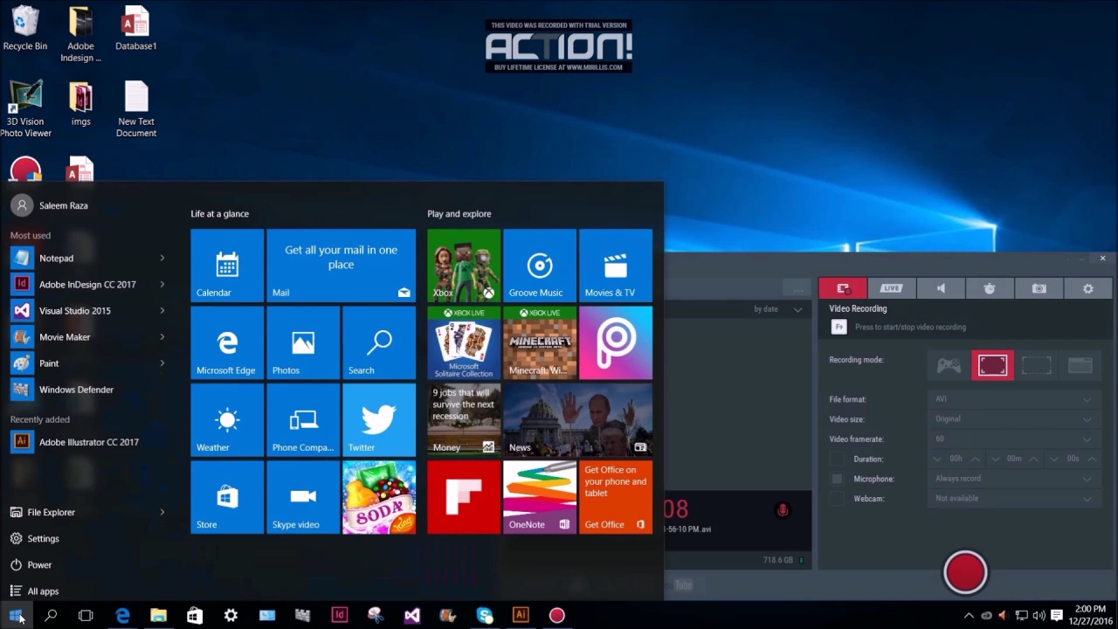The width and height of the screenshot is (1118, 629).
Task: Enable the Duration checkbox
Action: (x=837, y=459)
